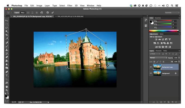
Task: Select the Path Selection tool
Action: click(x=7, y=79)
